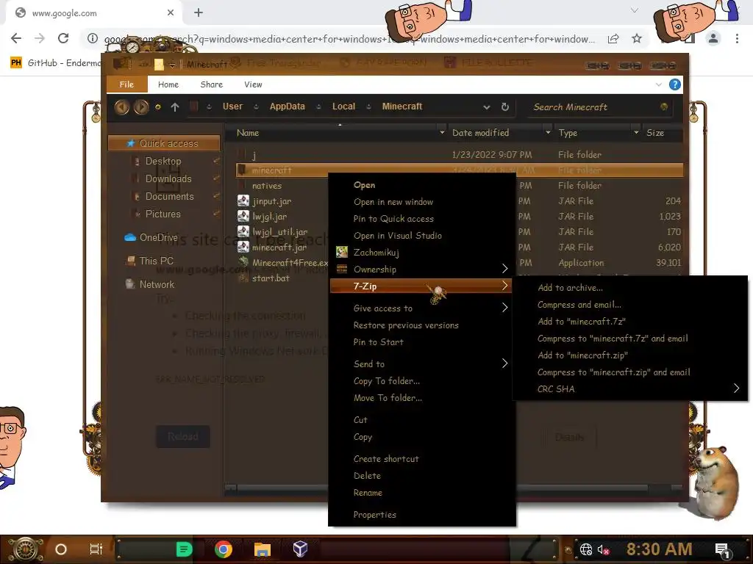
Task: Open green notes app on taskbar
Action: [184, 549]
